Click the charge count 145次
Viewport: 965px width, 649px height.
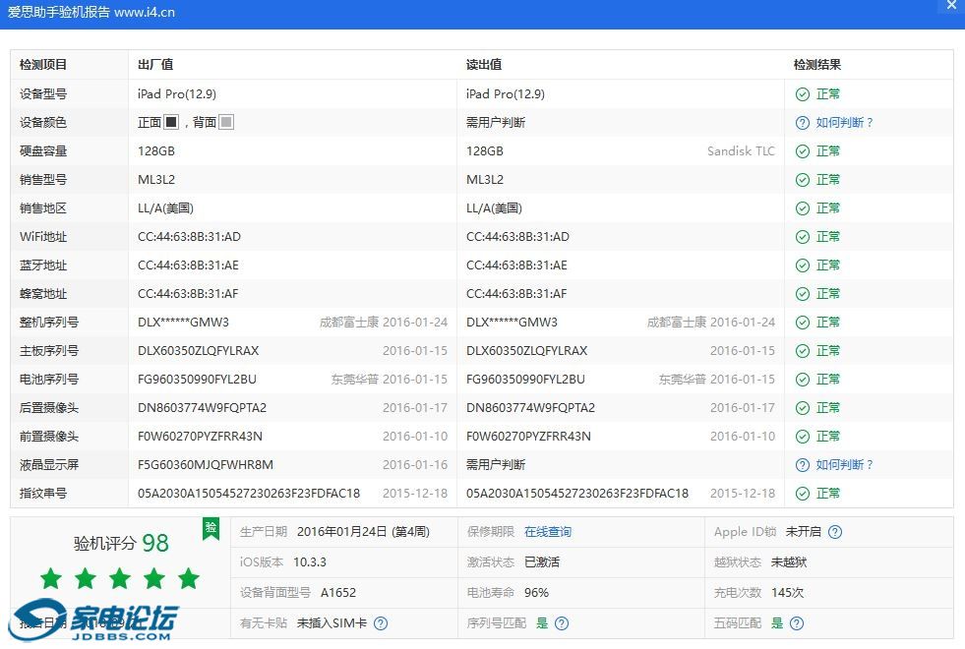click(x=787, y=592)
